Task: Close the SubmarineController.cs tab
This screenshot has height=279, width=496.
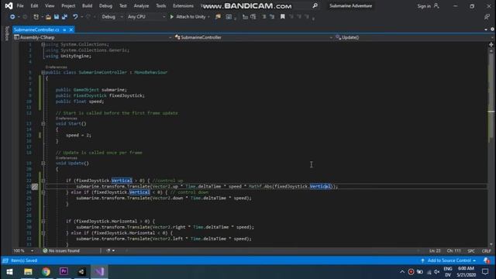Action: (x=71, y=29)
